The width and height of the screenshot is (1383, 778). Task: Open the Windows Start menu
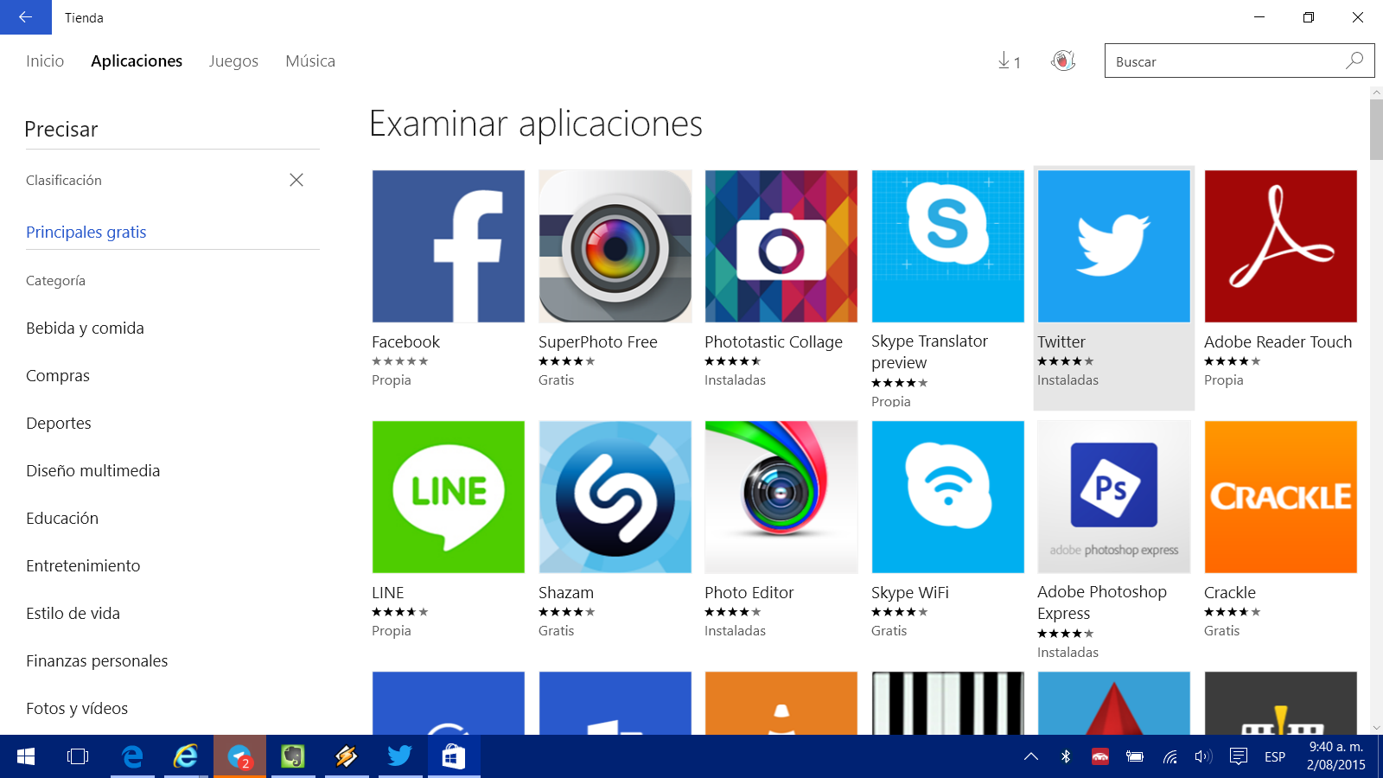coord(26,756)
